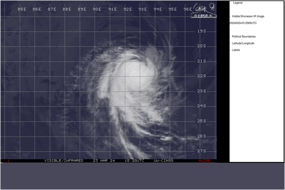The height and width of the screenshot is (190, 285).
Task: Click the UW-CIMSS credit text
Action: [163, 161]
